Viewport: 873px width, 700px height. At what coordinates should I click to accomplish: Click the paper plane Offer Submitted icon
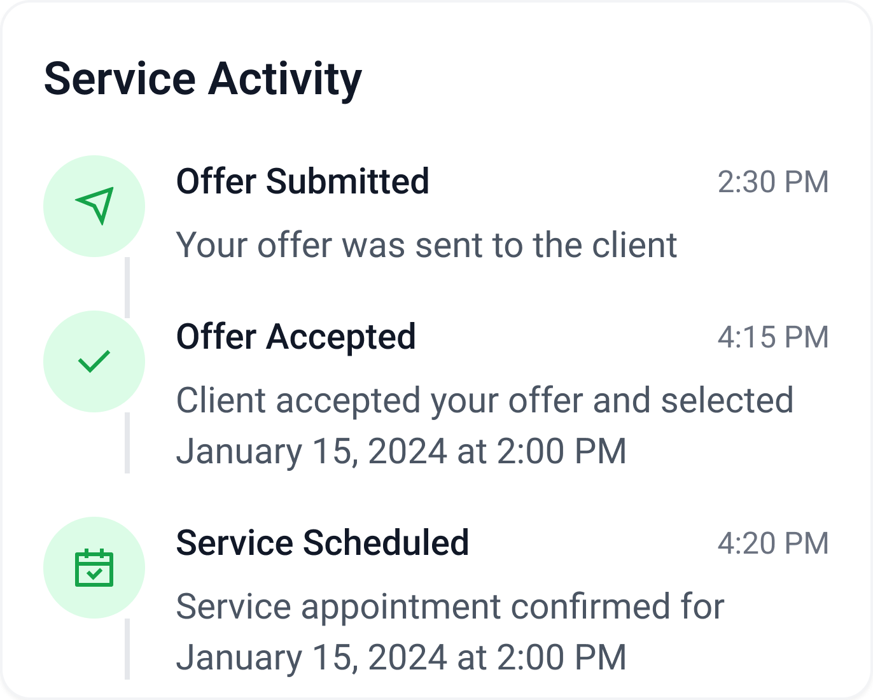pos(94,206)
